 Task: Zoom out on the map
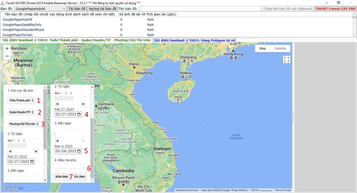pos(7,56)
